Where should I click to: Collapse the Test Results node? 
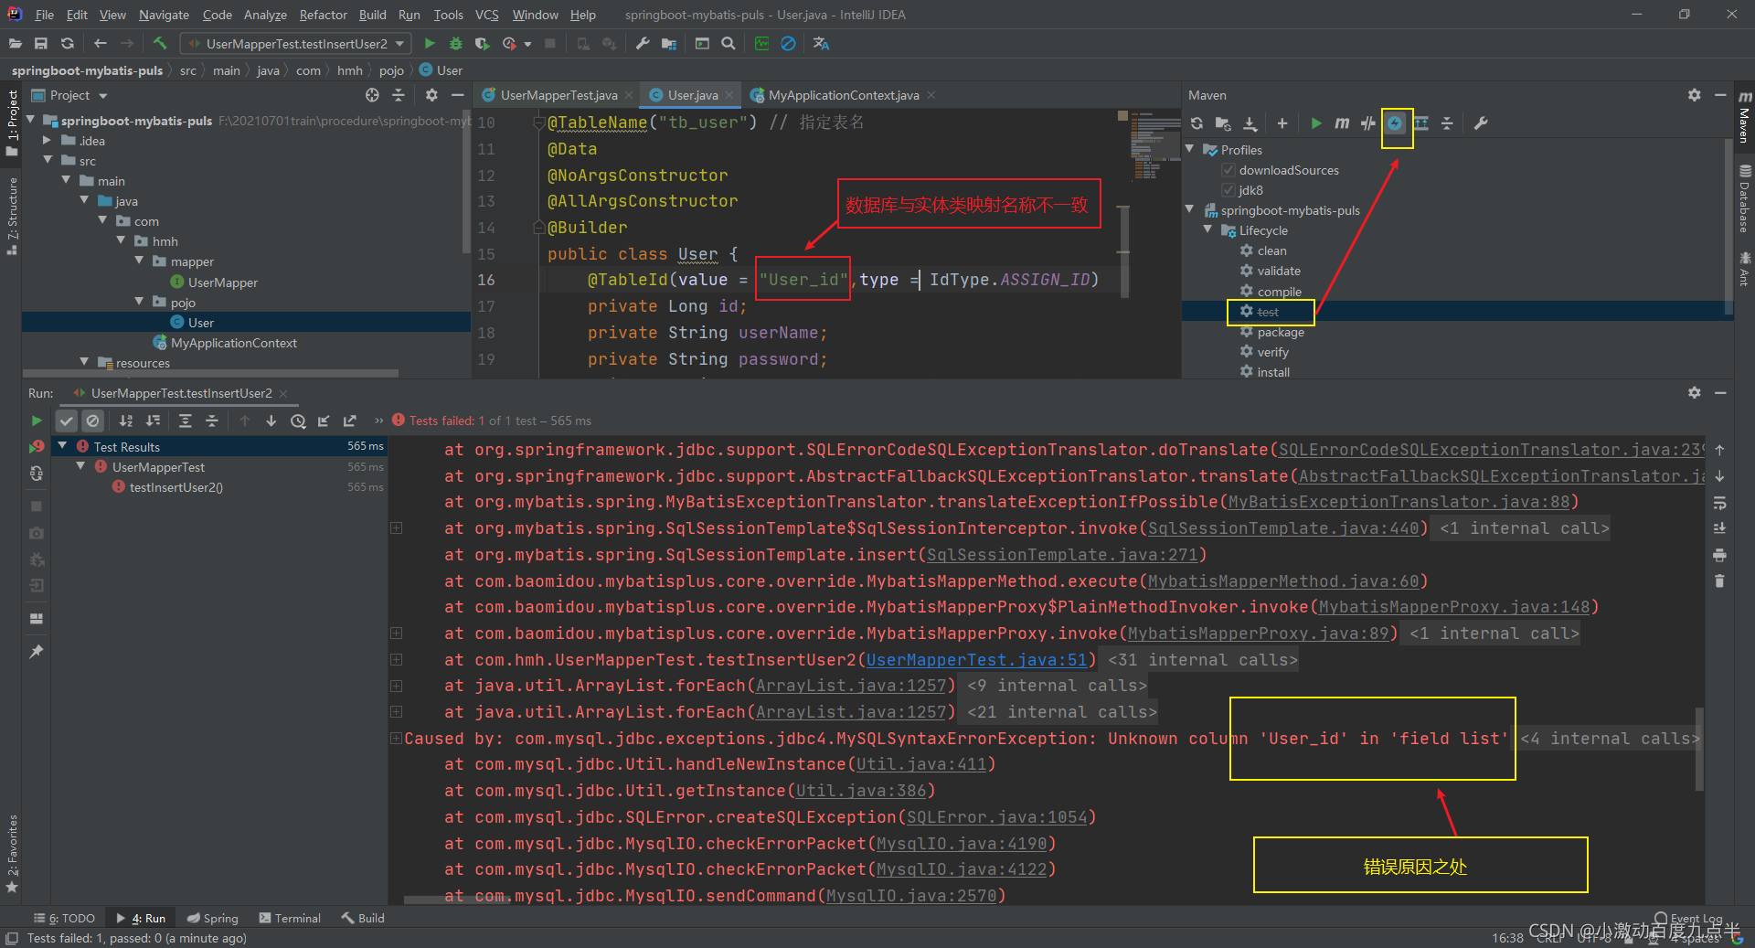(x=62, y=445)
